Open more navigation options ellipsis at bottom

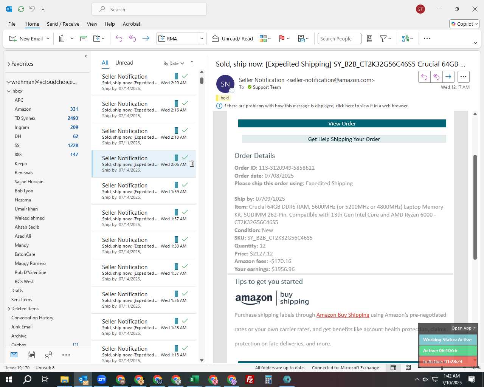coord(66,355)
